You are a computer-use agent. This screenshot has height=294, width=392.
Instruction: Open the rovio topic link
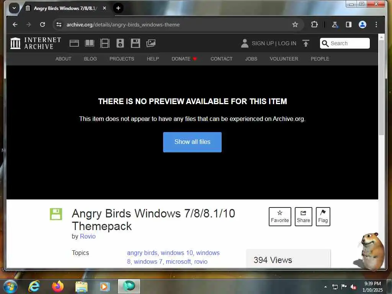click(x=201, y=261)
